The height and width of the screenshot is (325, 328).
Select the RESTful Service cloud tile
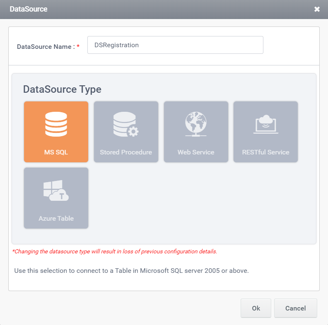point(265,132)
